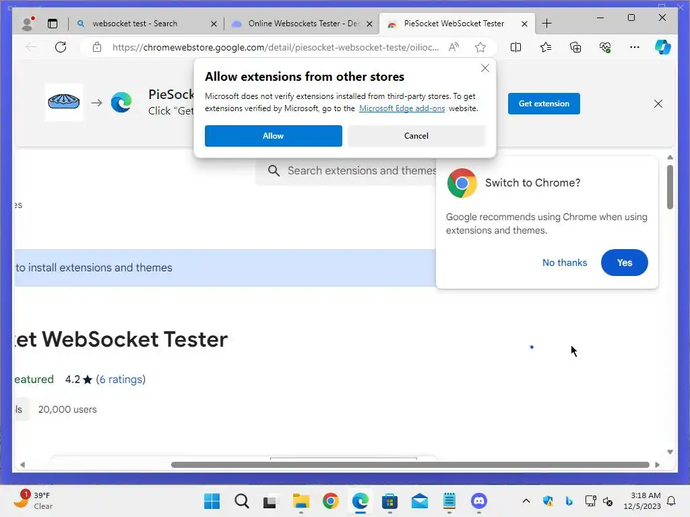Click the Allow button
Viewport: 690px width, 517px height.
click(x=274, y=136)
